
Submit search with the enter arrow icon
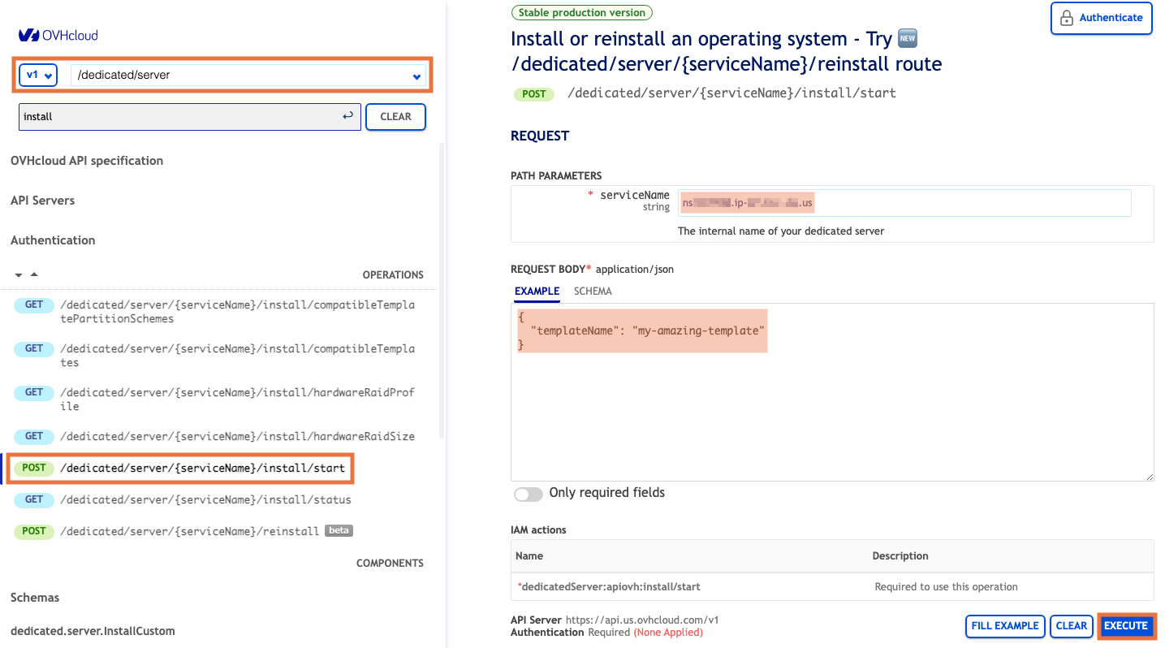pos(347,116)
